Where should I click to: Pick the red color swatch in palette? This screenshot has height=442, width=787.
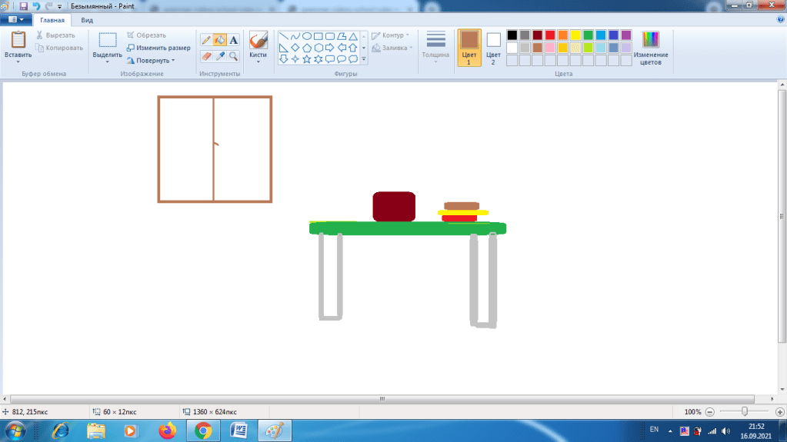tap(550, 35)
